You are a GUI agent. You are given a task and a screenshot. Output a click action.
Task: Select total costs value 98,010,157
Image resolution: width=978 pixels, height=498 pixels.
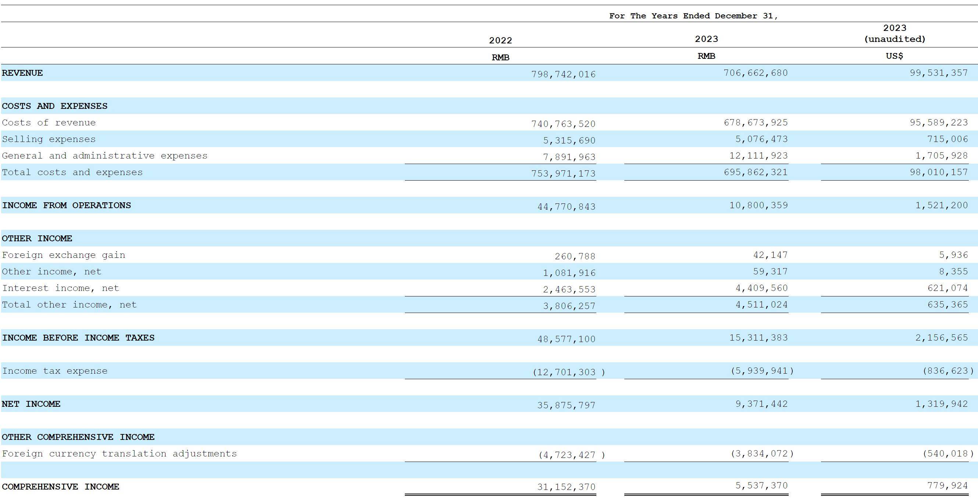tap(939, 172)
